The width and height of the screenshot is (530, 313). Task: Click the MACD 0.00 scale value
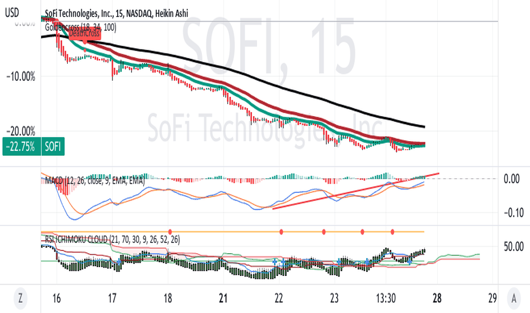pyautogui.click(x=511, y=179)
